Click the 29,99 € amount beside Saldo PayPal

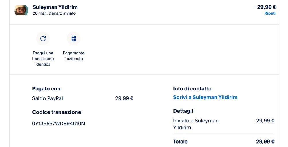click(x=124, y=98)
